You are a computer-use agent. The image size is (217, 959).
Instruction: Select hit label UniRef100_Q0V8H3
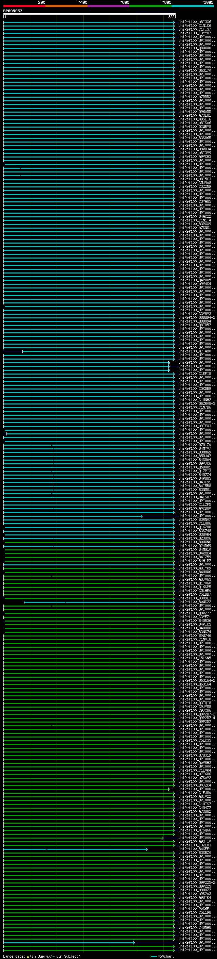pyautogui.click(x=195, y=763)
